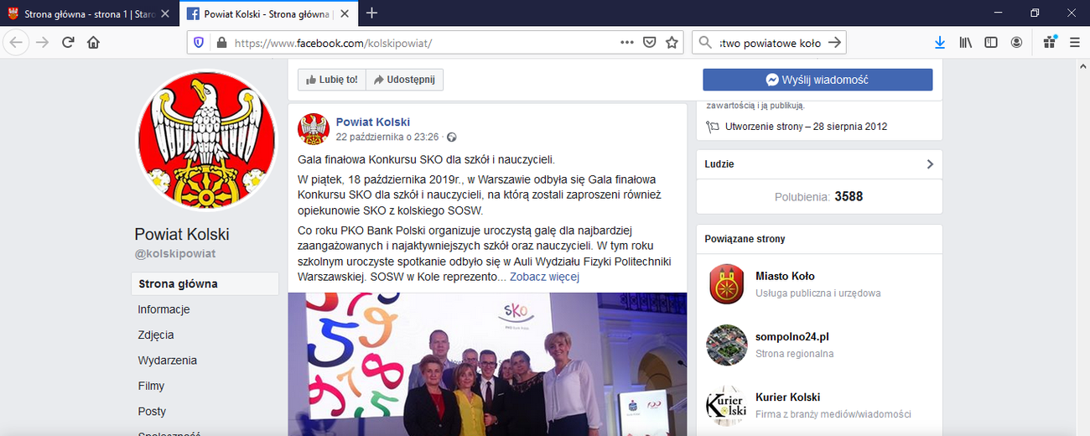Open sompolno24.pl page thumbnail
Viewport: 1090px width, 436px height.
coord(726,345)
